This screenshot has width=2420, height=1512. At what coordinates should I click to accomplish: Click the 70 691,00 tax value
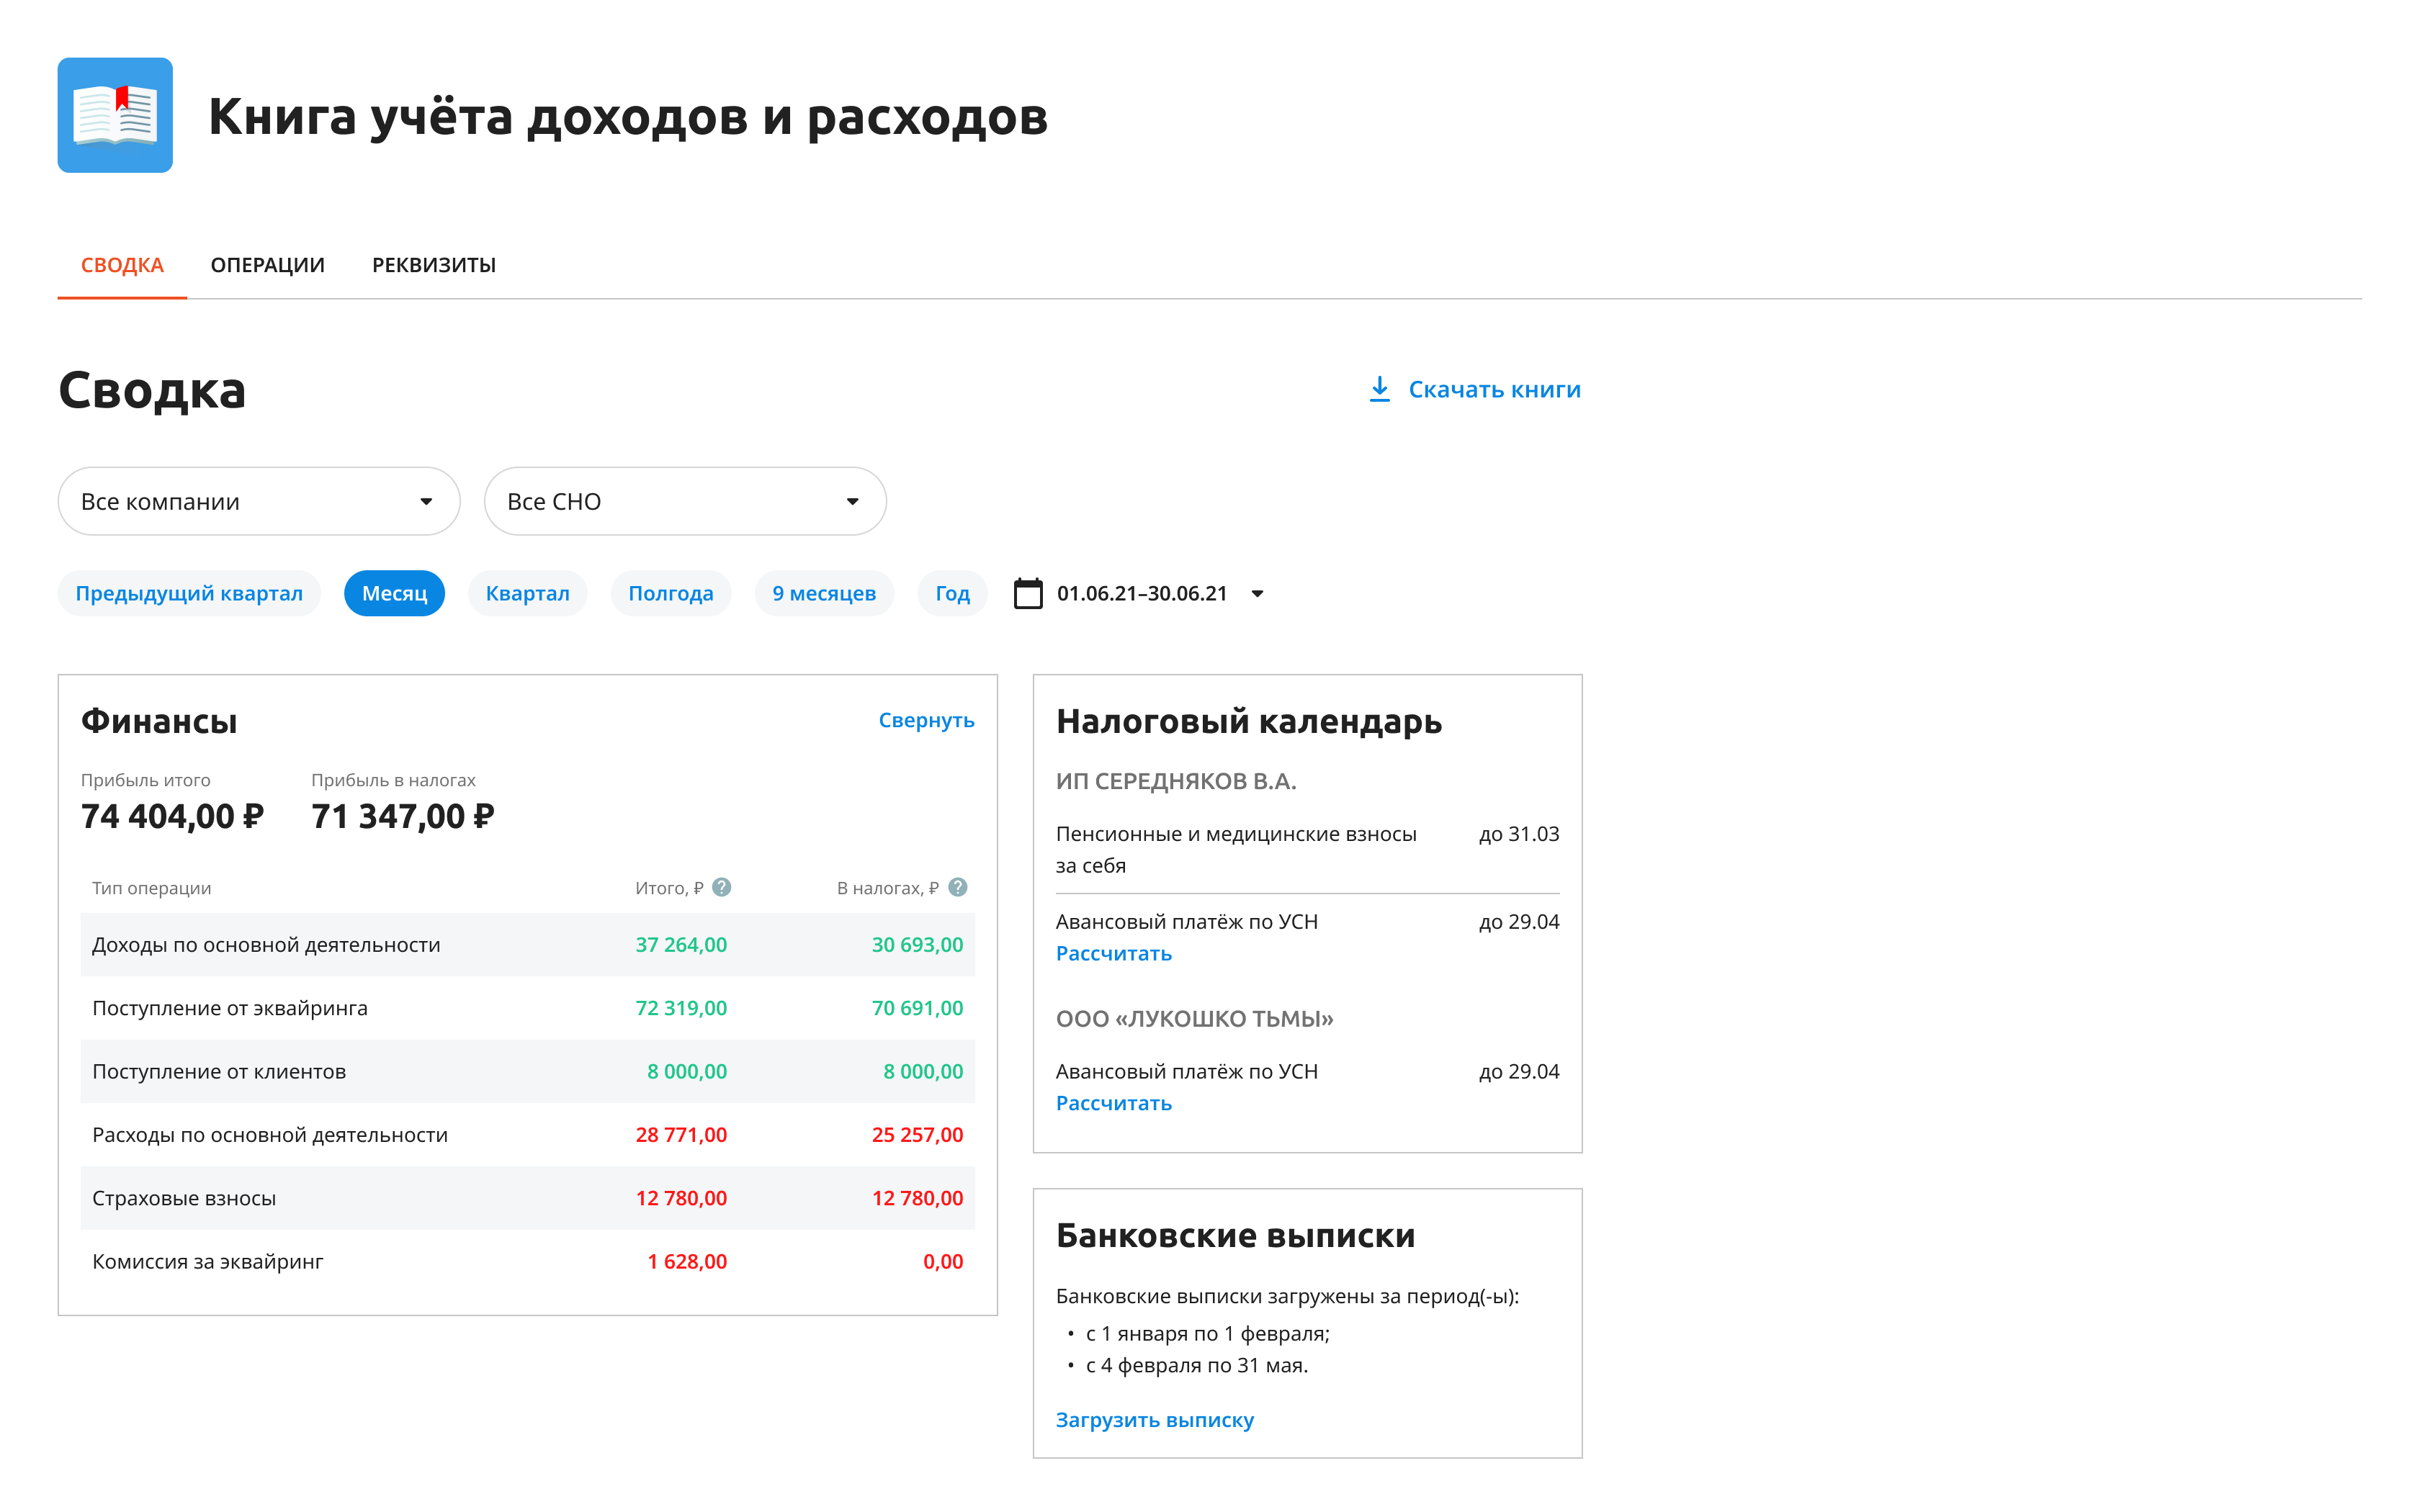pyautogui.click(x=917, y=1008)
